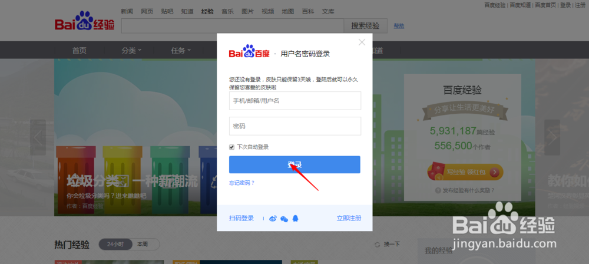Switch to the 本周 tab
The height and width of the screenshot is (264, 589).
click(x=143, y=244)
